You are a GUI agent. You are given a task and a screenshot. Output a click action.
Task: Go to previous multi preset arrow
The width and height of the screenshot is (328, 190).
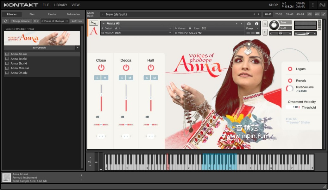(254, 14)
